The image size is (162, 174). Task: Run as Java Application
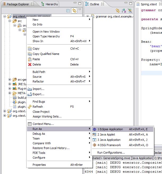click(x=122, y=140)
